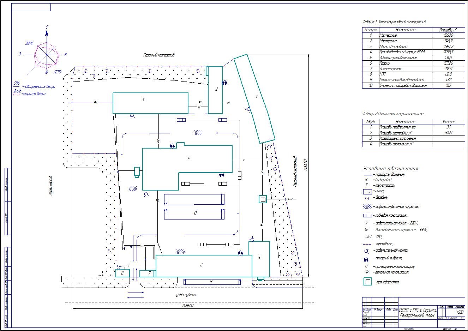This screenshot has height=331, width=468.
Task: Click the lawn pattern legend symbol
Action: tap(367, 192)
